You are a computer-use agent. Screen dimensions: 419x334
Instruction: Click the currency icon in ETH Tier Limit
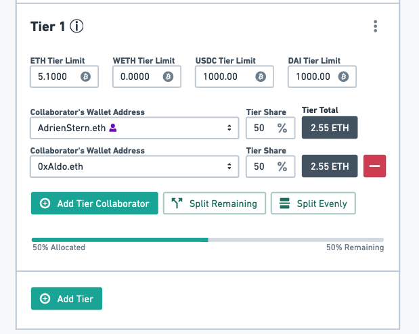[x=85, y=76]
